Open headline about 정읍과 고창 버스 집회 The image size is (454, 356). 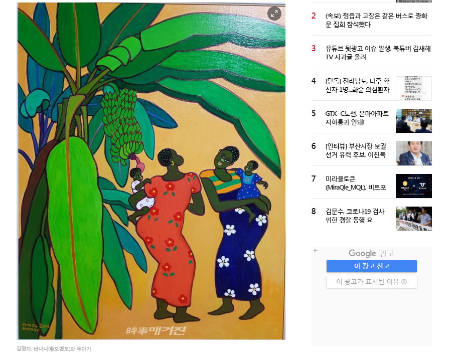376,20
